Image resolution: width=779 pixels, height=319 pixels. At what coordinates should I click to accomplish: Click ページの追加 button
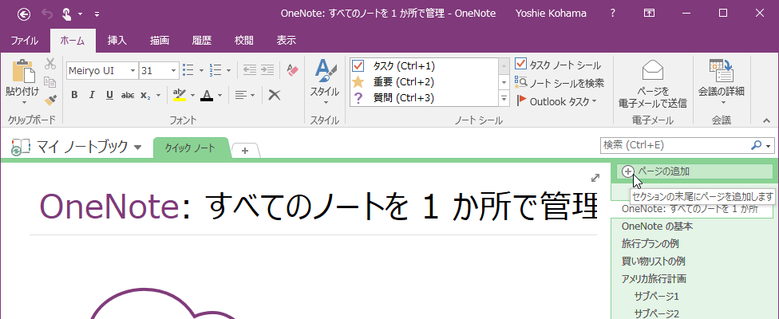coord(694,171)
